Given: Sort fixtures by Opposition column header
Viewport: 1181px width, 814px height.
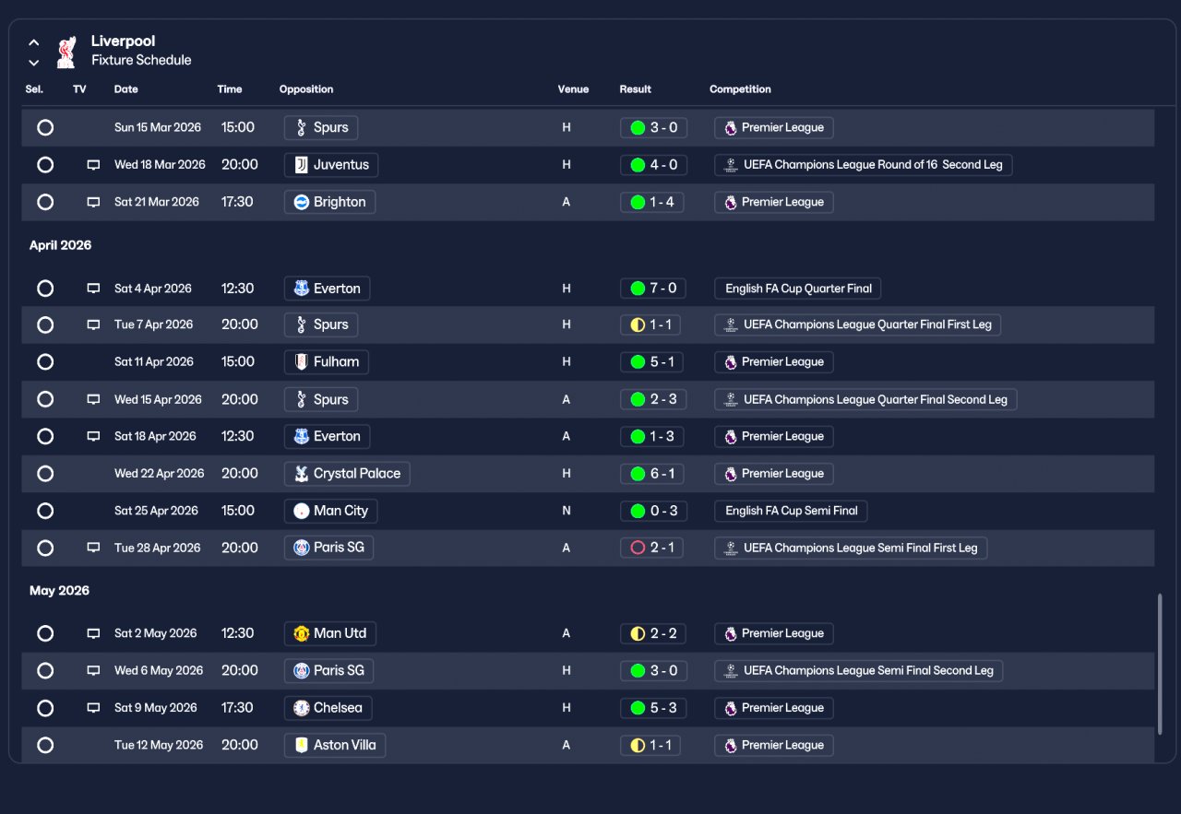Looking at the screenshot, I should pos(306,89).
